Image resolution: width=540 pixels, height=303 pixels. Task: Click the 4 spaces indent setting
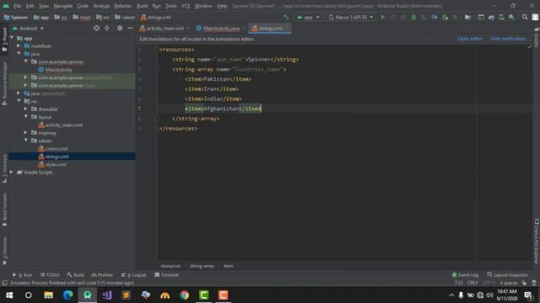[509, 283]
